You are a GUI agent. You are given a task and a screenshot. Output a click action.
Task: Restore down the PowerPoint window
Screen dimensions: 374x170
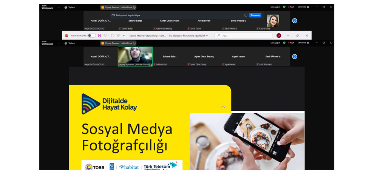click(297, 36)
